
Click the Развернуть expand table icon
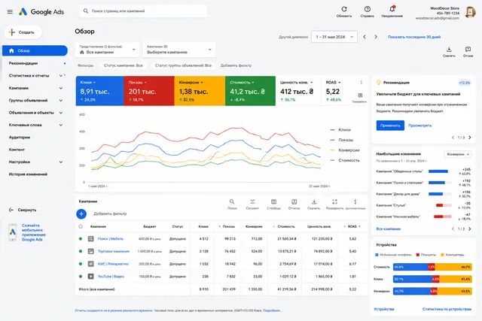(x=334, y=201)
